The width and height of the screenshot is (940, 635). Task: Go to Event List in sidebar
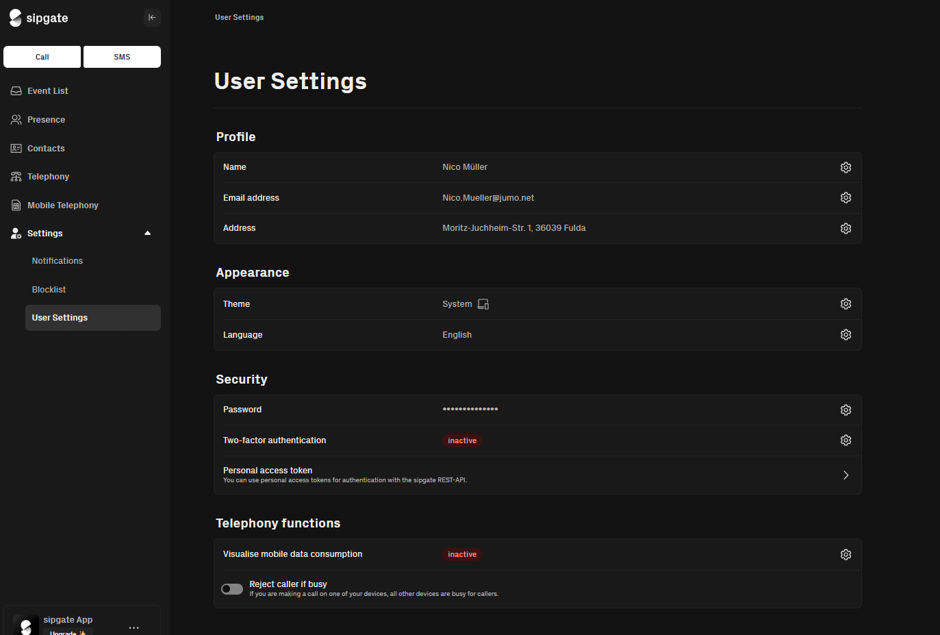pos(48,91)
